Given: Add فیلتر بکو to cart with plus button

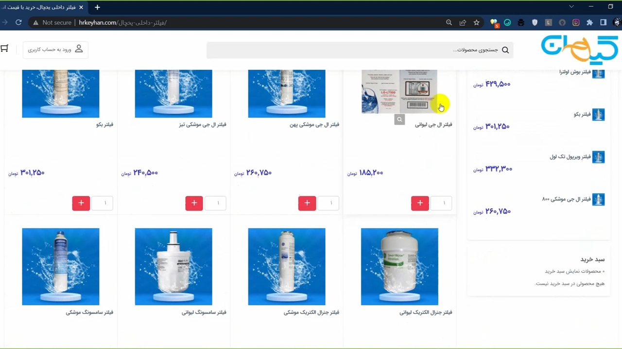Looking at the screenshot, I should [x=81, y=203].
